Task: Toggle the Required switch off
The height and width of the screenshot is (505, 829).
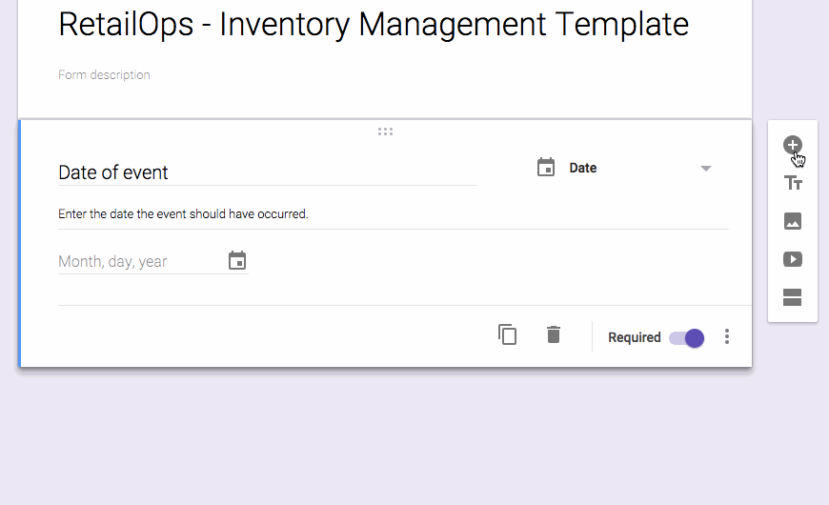Action: tap(687, 337)
